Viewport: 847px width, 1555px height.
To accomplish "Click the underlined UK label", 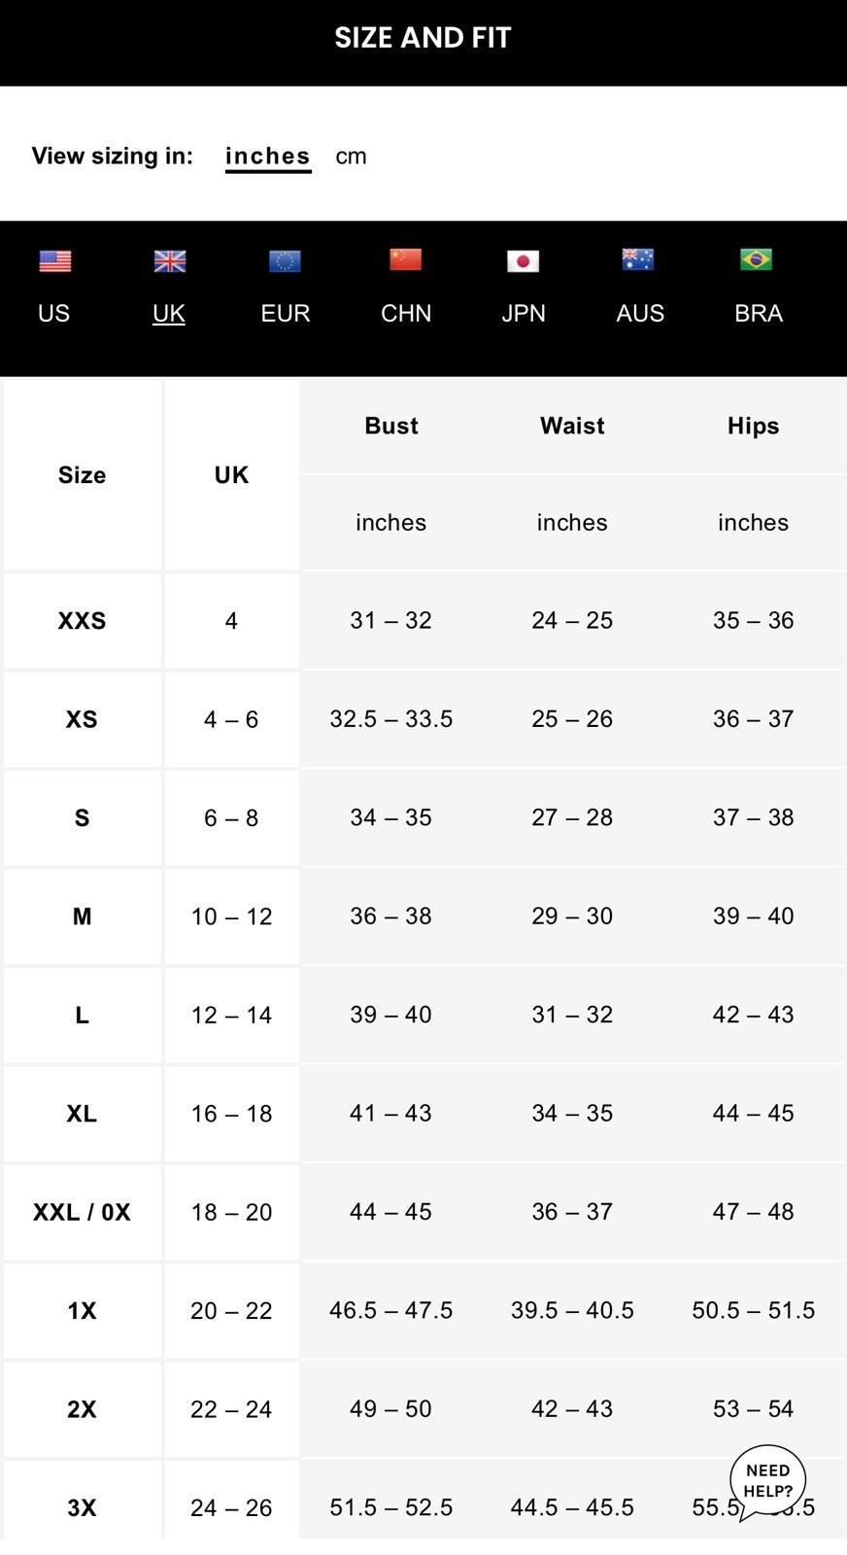I will 169,313.
